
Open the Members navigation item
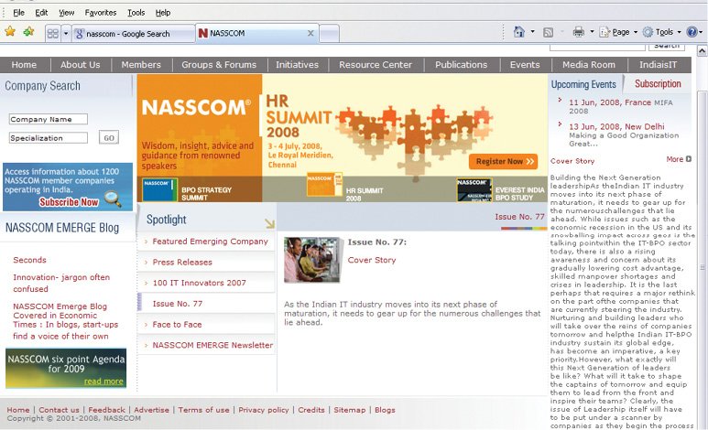coord(141,65)
